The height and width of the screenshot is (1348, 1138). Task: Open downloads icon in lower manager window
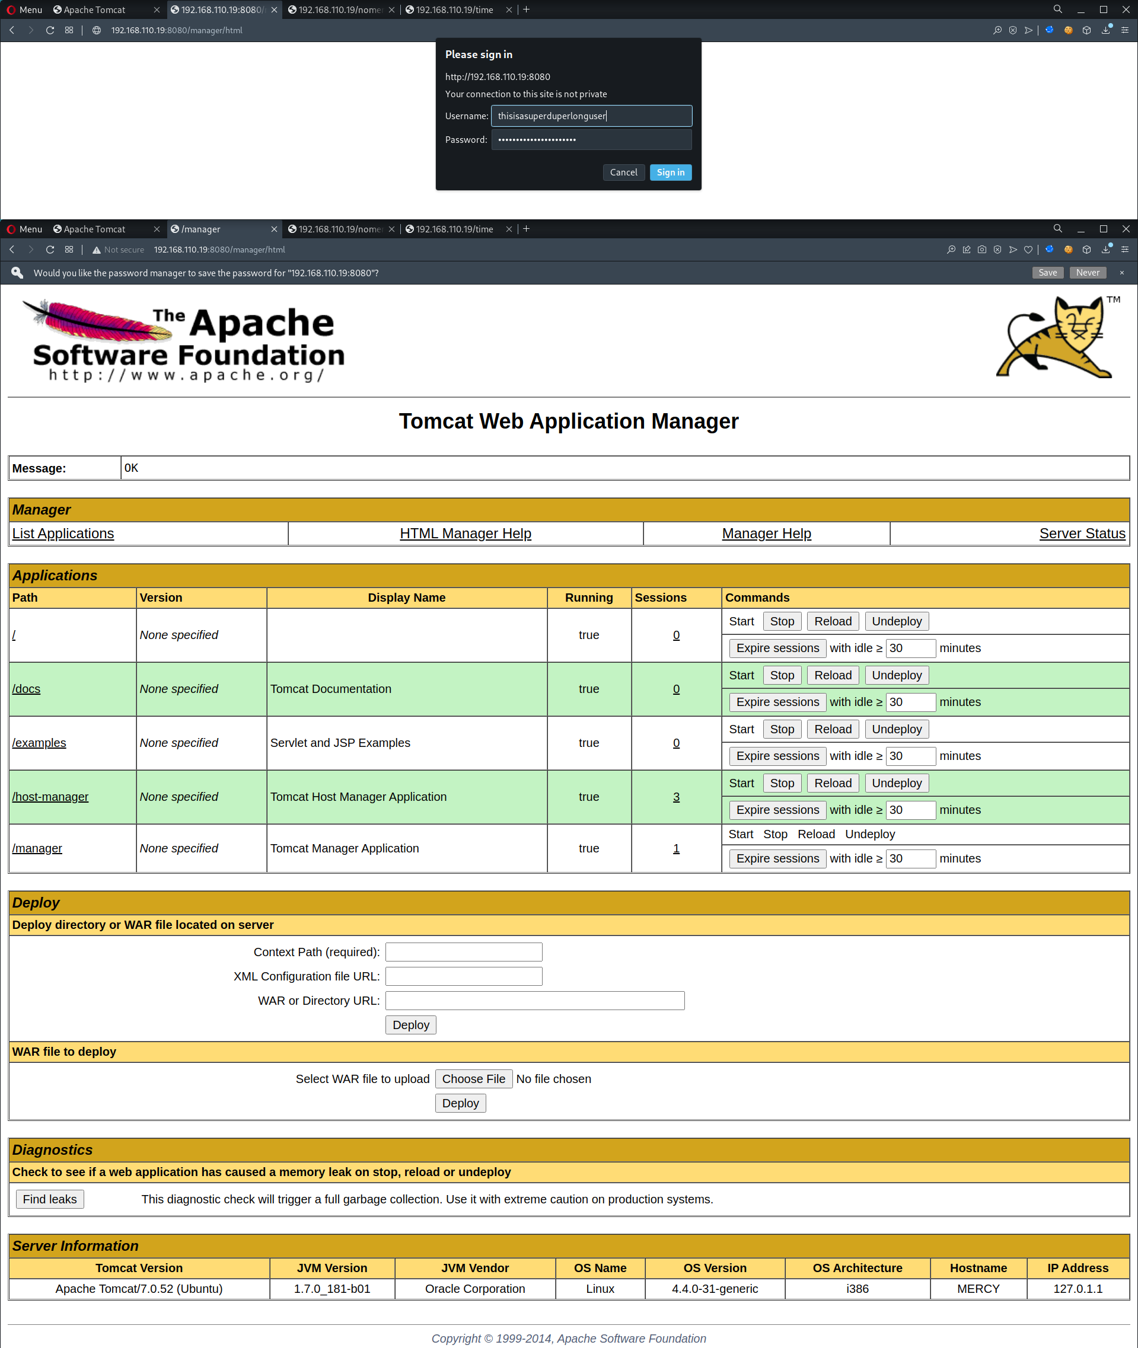pos(1106,250)
